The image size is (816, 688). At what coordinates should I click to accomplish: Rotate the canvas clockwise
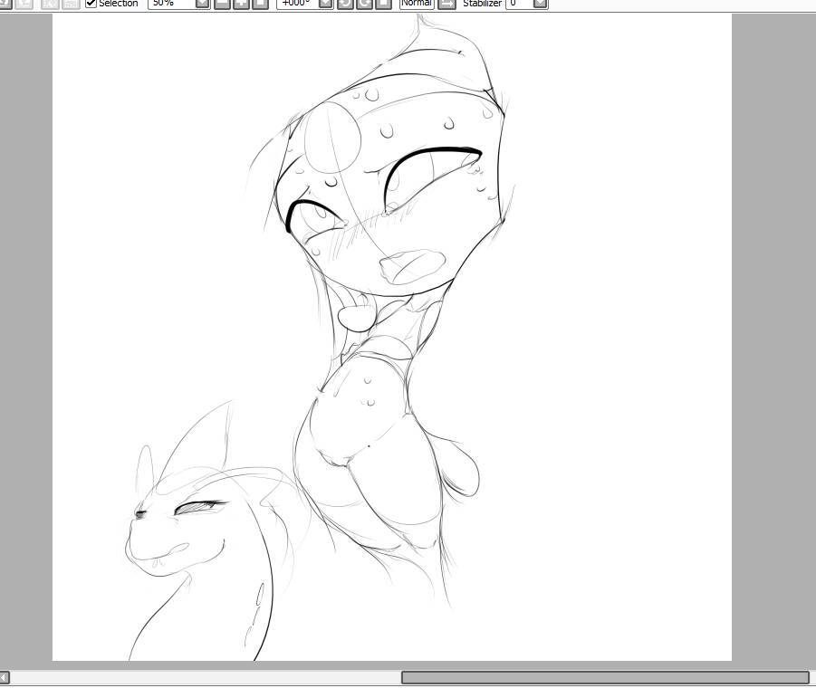coord(364,4)
